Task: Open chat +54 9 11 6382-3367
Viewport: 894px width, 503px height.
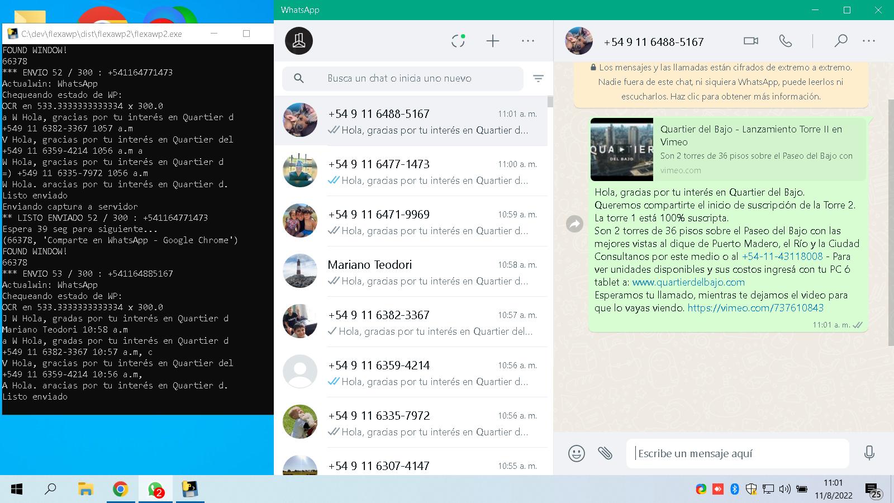Action: pyautogui.click(x=411, y=322)
